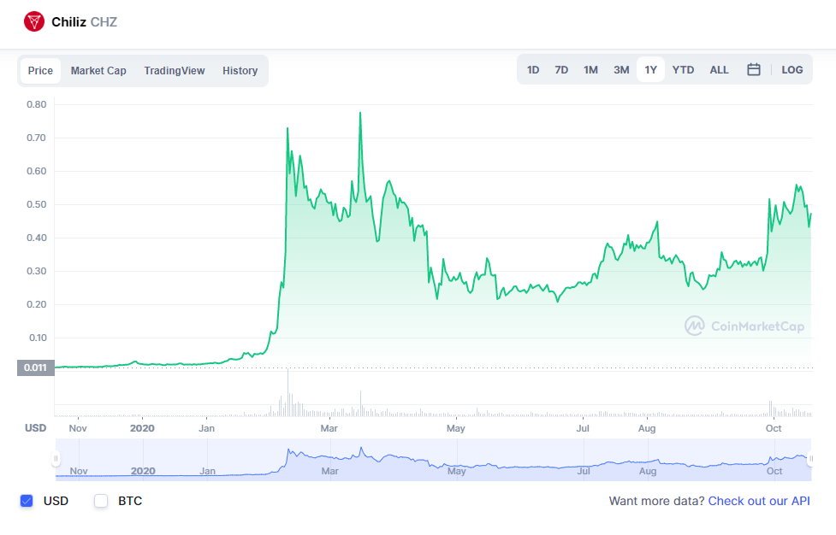This screenshot has width=836, height=535.
Task: Set chart range to 1M
Action: tap(590, 70)
